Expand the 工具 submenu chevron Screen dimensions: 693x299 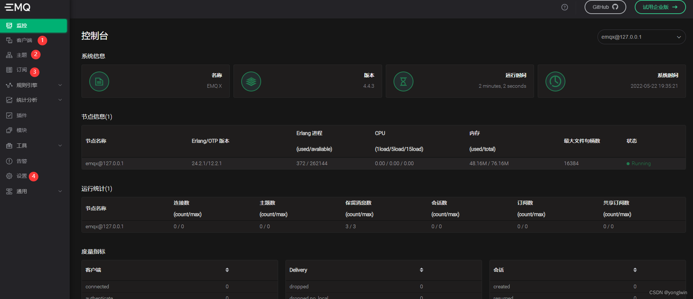click(60, 146)
